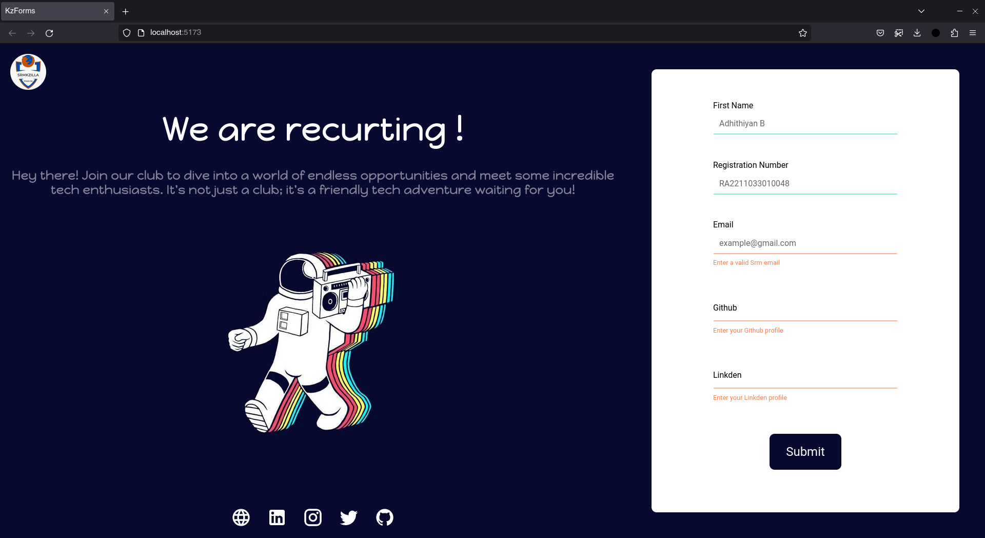The image size is (985, 538).
Task: Open the globe website icon
Action: point(241,517)
